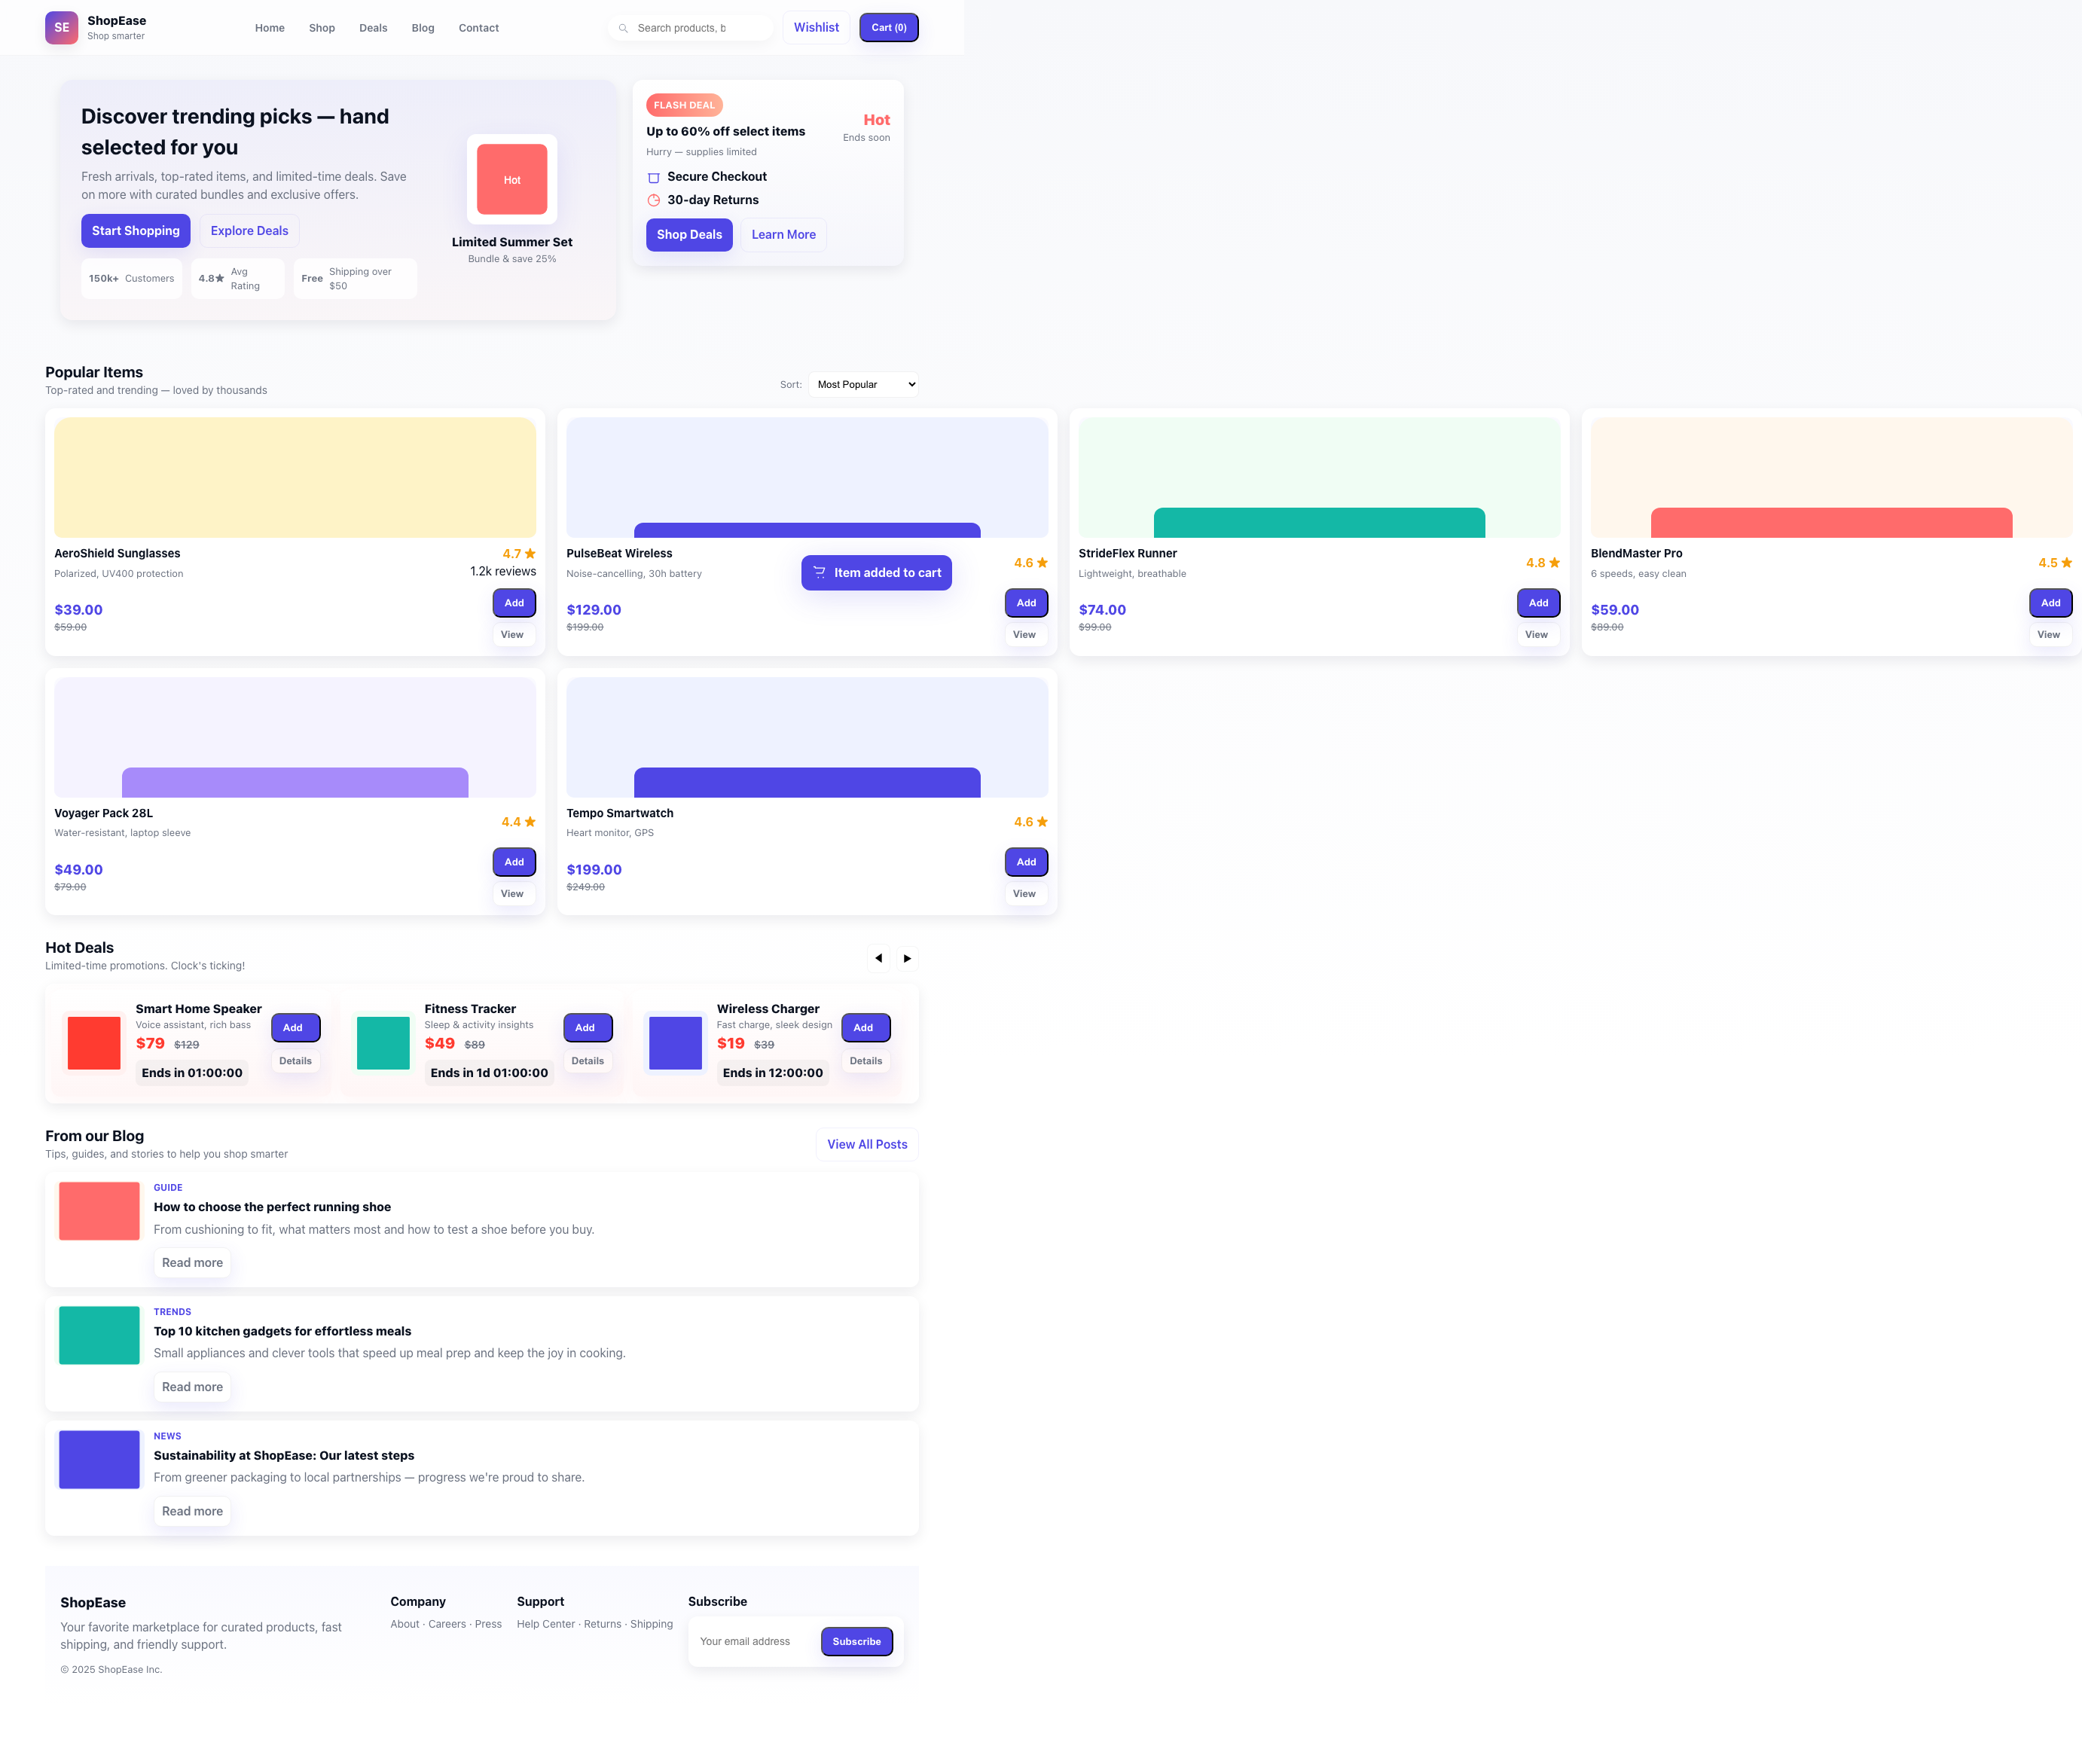Open the Sort dropdown showing Most Popular
The width and height of the screenshot is (2082, 1764).
pos(863,384)
